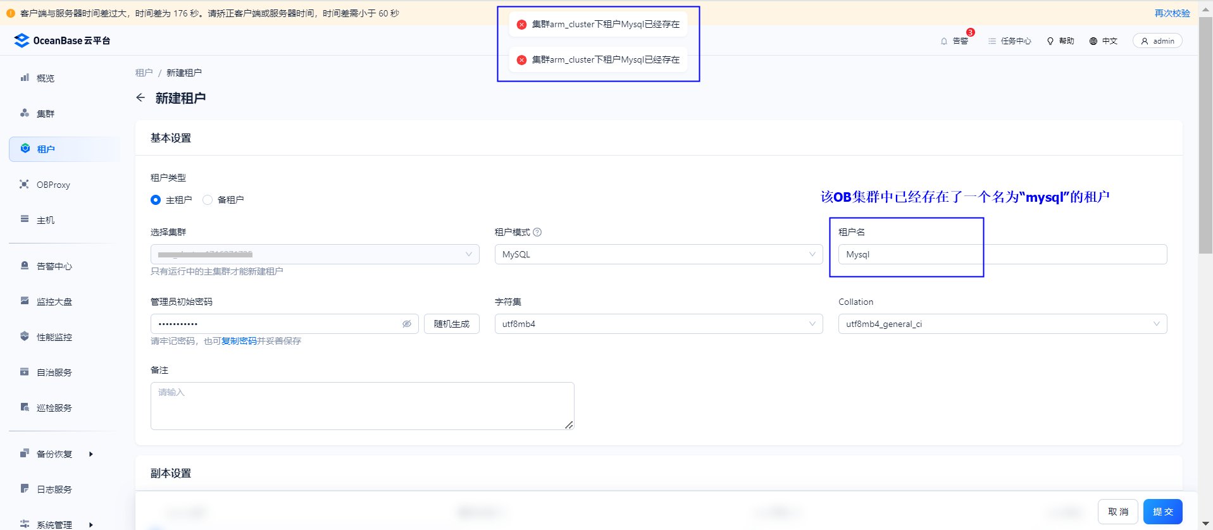Open the admin account menu
1213x530 pixels.
pos(1157,41)
